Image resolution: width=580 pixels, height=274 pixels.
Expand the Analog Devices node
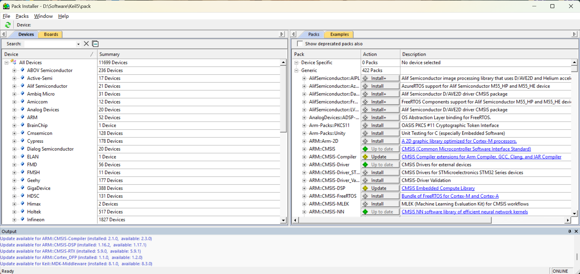tap(14, 110)
